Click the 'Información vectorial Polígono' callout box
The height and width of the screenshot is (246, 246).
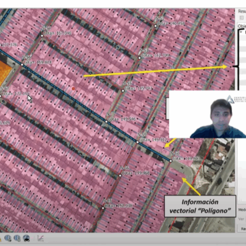point(200,207)
